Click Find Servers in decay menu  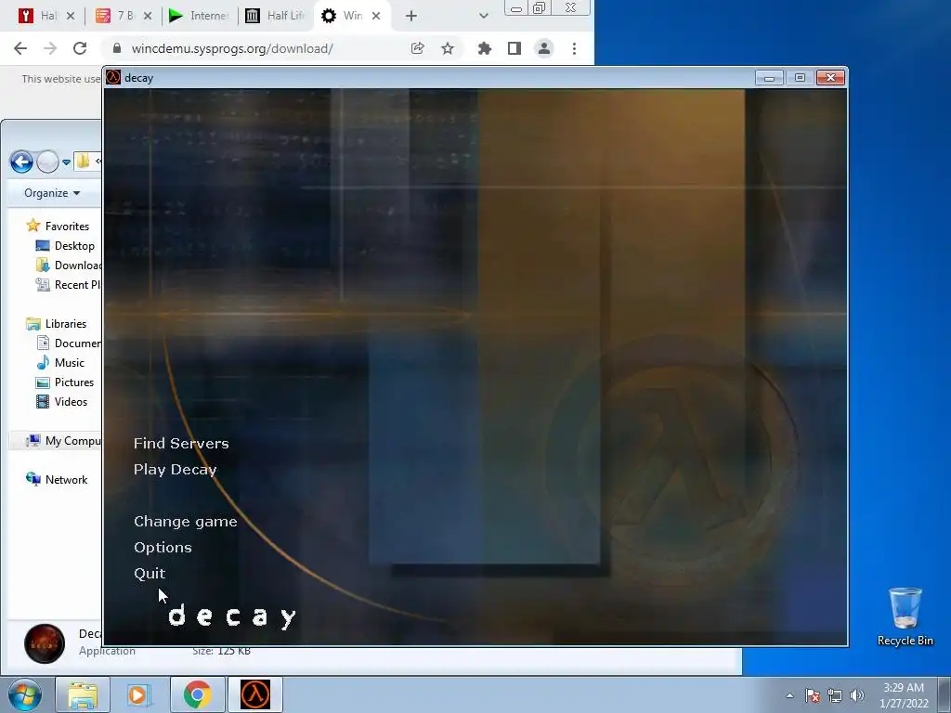[x=181, y=443]
